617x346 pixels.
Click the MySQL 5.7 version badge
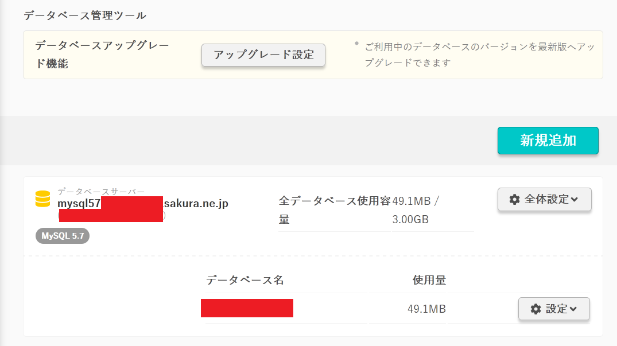(63, 235)
